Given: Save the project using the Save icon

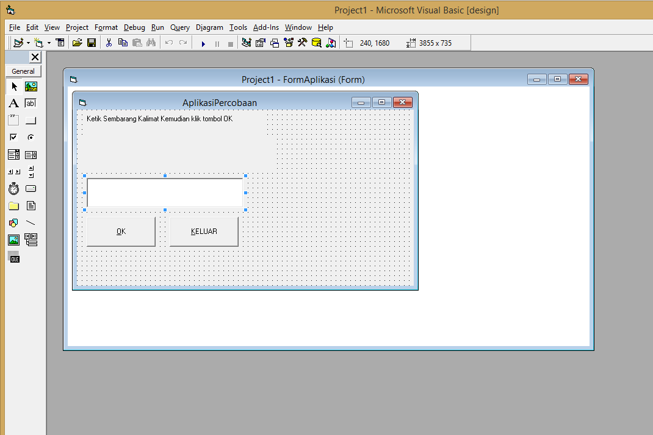Looking at the screenshot, I should point(92,43).
